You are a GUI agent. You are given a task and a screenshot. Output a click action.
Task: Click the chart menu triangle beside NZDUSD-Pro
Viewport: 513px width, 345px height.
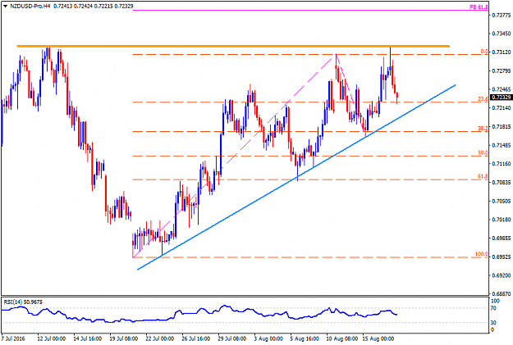(x=5, y=6)
